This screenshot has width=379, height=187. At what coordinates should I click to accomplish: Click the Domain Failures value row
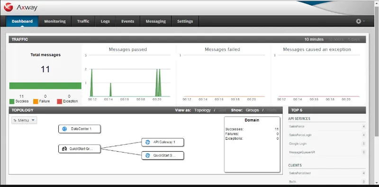click(x=252, y=134)
